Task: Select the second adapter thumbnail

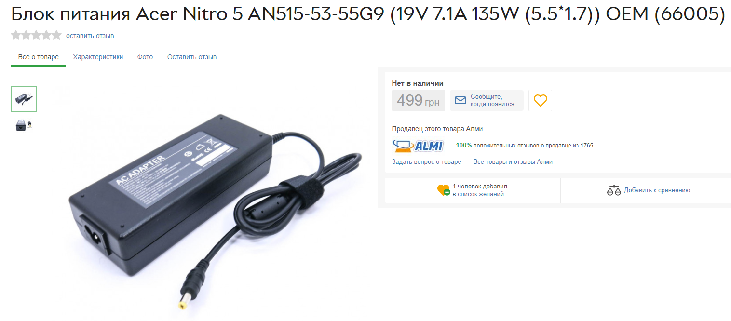Action: click(24, 125)
